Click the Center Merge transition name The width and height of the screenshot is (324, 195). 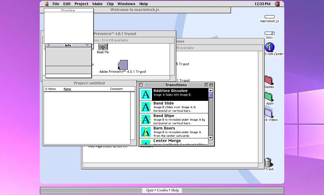tap(167, 141)
